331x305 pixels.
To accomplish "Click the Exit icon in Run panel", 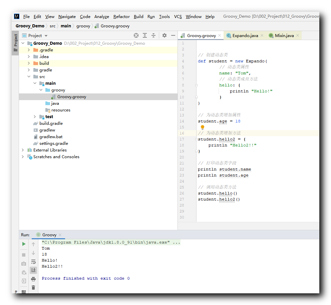I will [24, 281].
